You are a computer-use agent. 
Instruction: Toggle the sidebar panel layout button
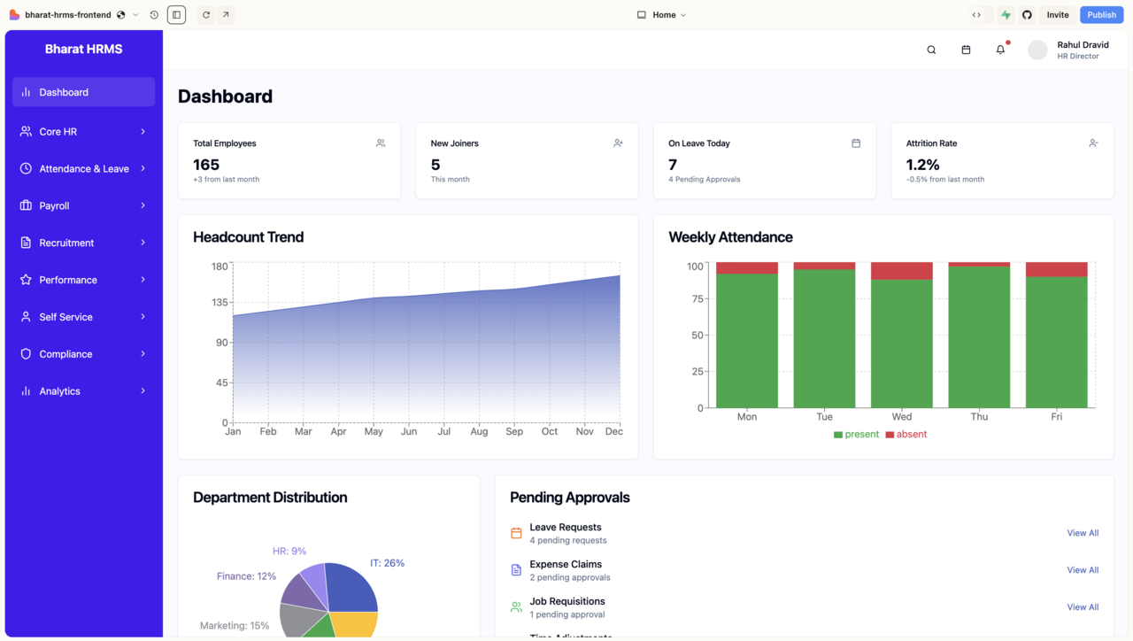click(176, 14)
